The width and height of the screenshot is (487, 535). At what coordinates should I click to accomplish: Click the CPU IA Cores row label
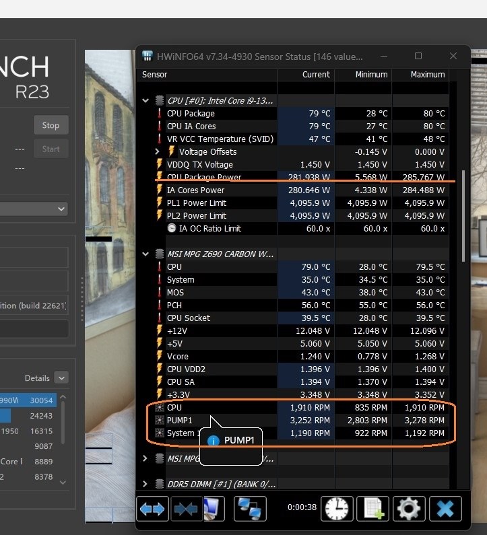click(x=191, y=127)
